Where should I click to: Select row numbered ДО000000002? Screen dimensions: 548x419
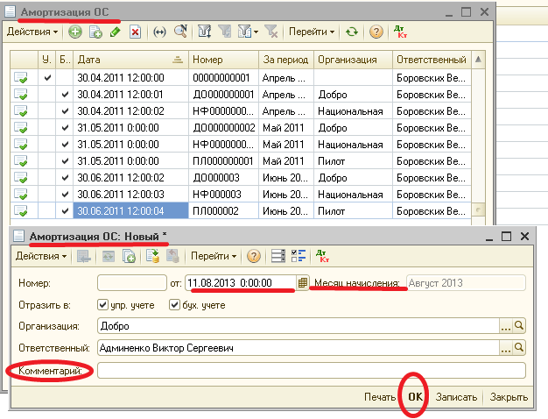241,128
